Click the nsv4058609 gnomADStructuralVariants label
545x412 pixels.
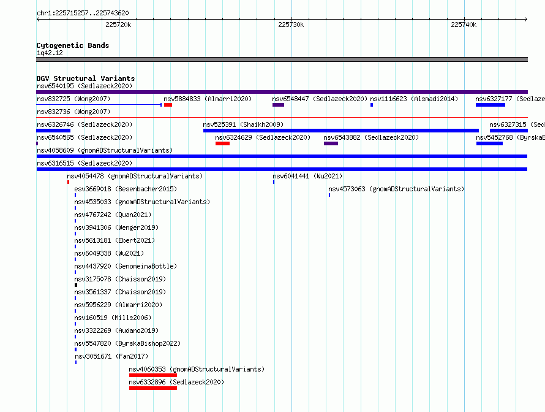(105, 150)
